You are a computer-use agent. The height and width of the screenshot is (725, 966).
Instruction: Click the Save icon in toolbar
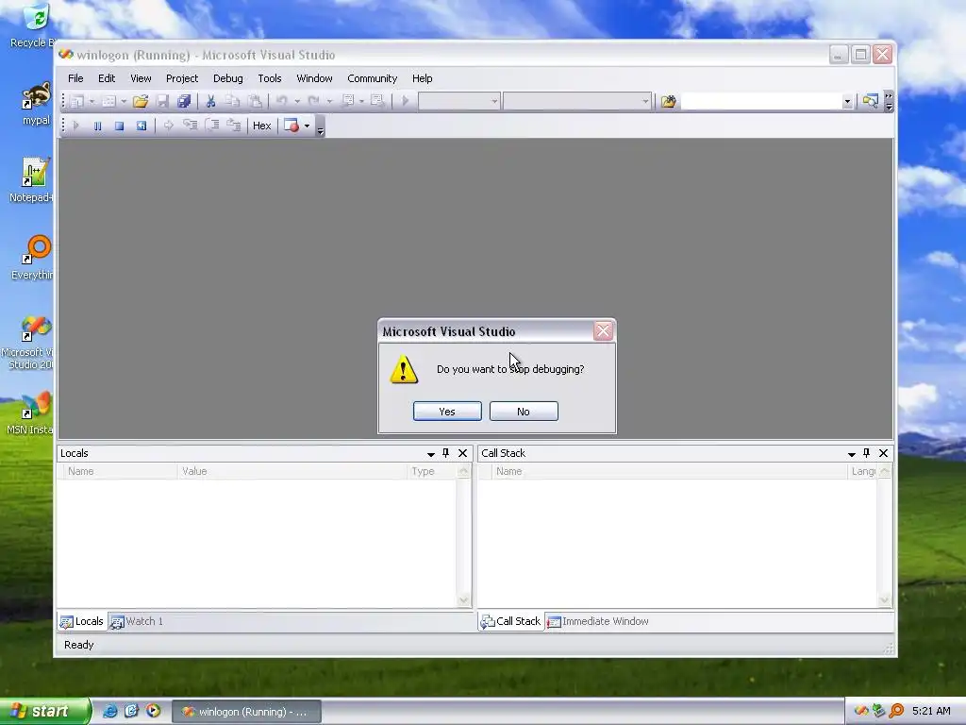pyautogui.click(x=162, y=101)
